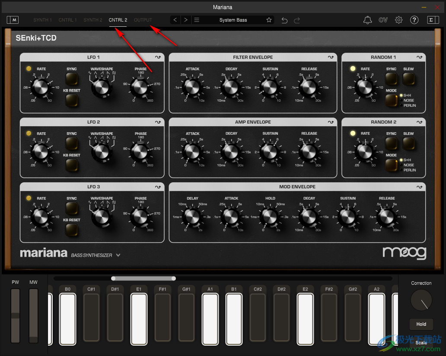Click the LFO 1 waveform display icon
This screenshot has height=356, width=446.
pyautogui.click(x=158, y=57)
